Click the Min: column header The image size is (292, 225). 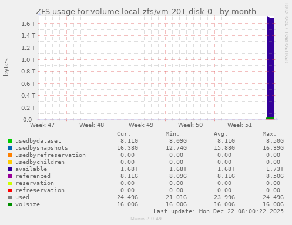172,134
